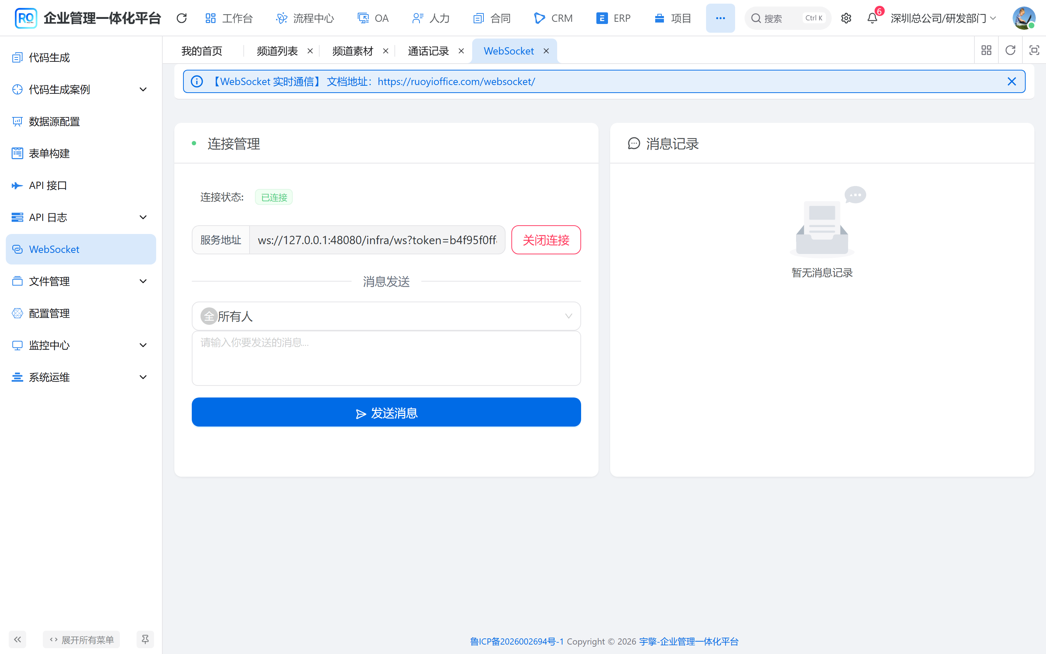
Task: Open the settings gear icon
Action: coord(846,18)
